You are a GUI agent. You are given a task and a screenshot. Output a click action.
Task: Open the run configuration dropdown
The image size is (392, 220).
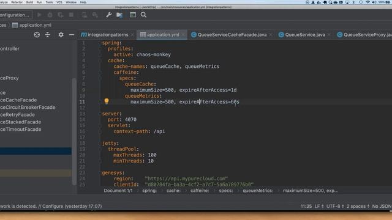(x=16, y=15)
